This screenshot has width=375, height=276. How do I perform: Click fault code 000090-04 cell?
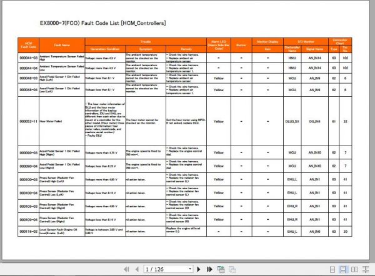tap(29, 166)
